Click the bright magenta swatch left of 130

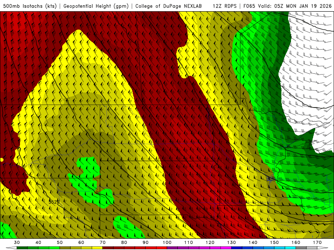pyautogui.click(x=226, y=248)
